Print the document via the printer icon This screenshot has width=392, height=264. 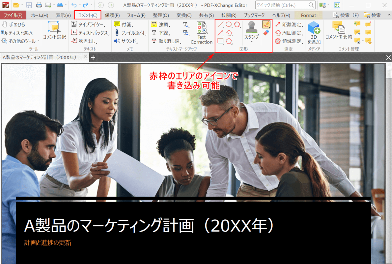39,5
